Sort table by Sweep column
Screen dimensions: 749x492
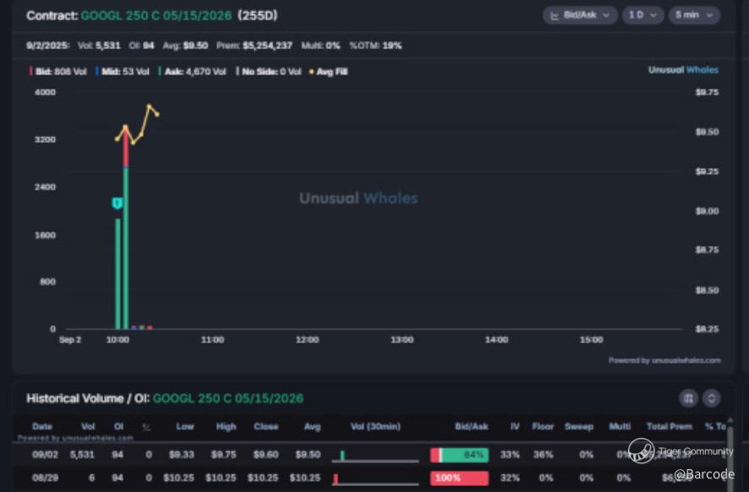(x=579, y=426)
